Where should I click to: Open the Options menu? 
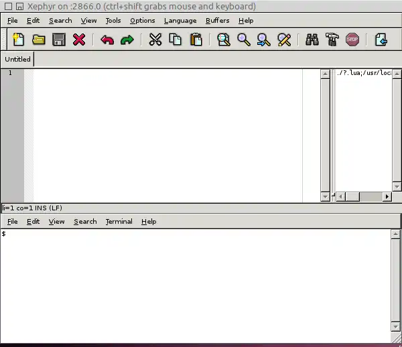[x=142, y=21]
